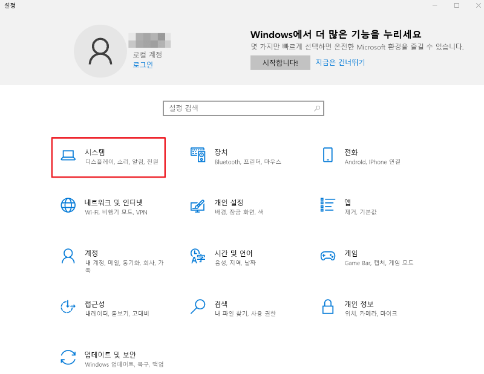
Task: Open the 개인 정보 padlock icon
Action: tap(328, 306)
